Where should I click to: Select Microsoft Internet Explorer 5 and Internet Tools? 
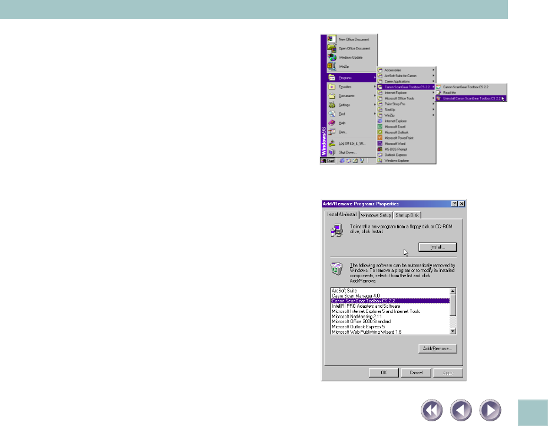390,311
